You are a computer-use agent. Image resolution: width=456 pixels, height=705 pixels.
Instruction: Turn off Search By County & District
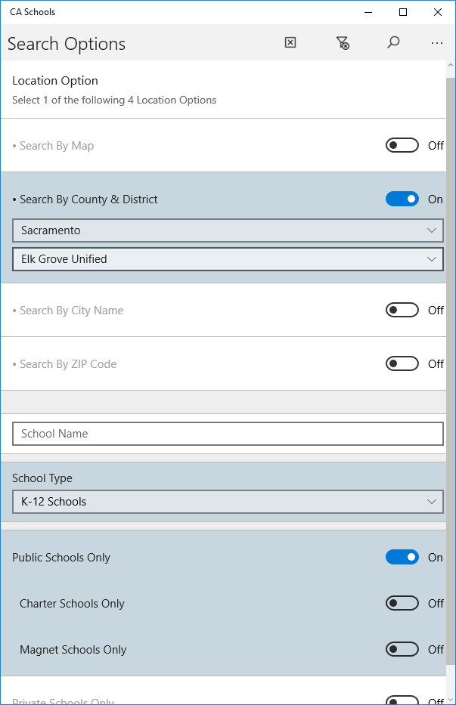pos(402,199)
